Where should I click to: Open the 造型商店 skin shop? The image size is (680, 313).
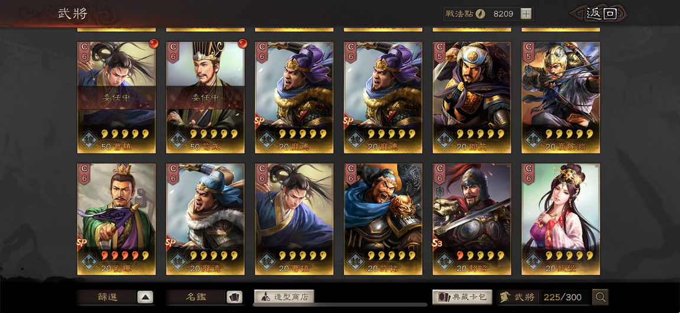tap(284, 297)
